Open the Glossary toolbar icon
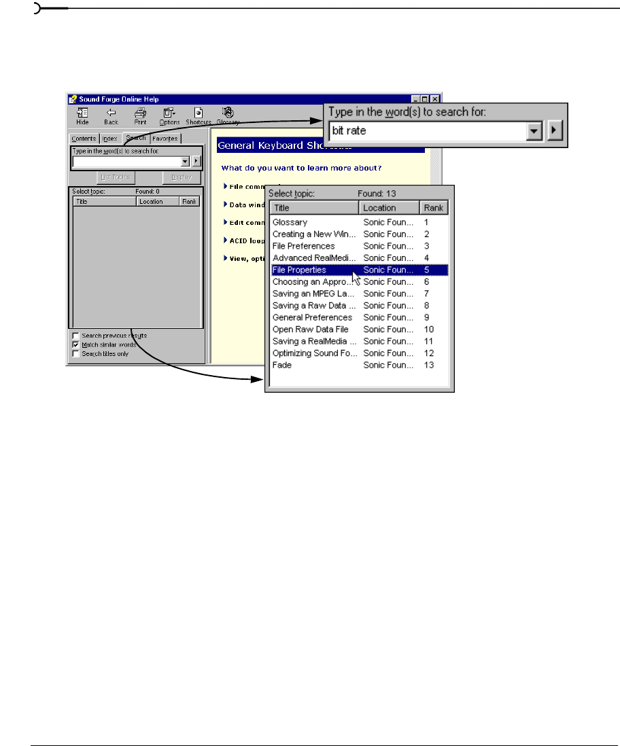The height and width of the screenshot is (746, 620). pos(228,116)
